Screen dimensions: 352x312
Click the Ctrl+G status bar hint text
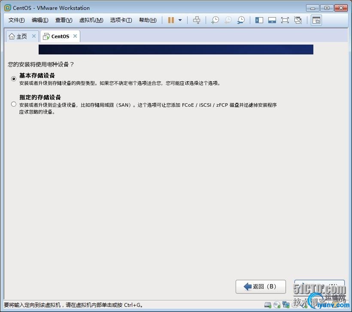73,305
